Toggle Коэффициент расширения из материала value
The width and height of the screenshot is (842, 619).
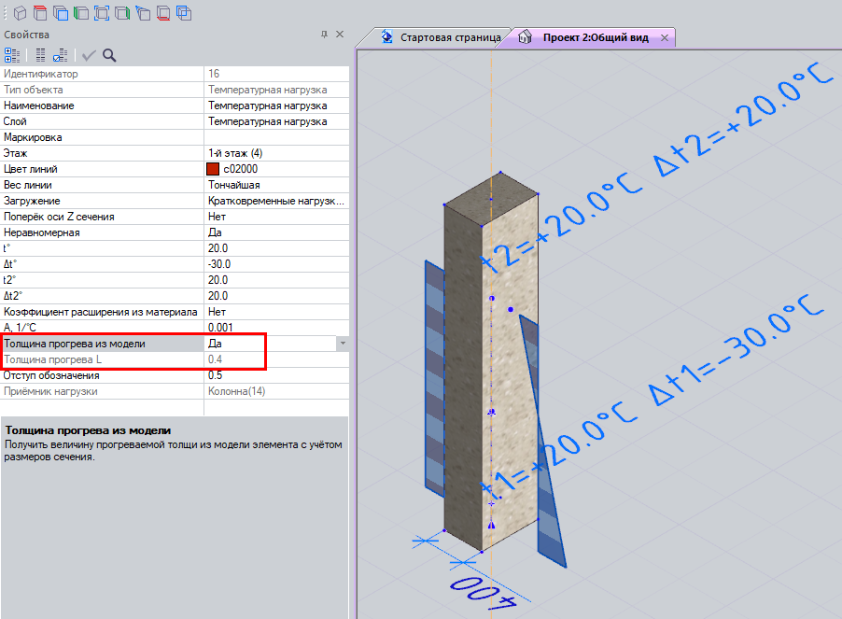pos(276,312)
